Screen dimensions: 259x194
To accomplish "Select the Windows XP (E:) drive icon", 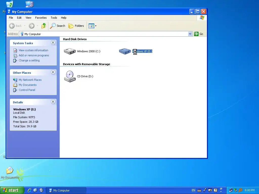I will pos(125,51).
